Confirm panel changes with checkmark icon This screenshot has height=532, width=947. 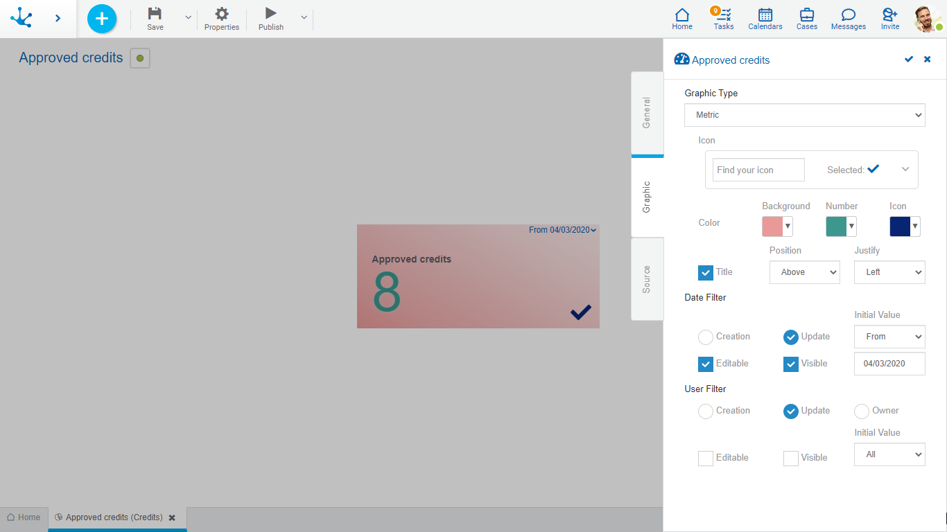[909, 60]
